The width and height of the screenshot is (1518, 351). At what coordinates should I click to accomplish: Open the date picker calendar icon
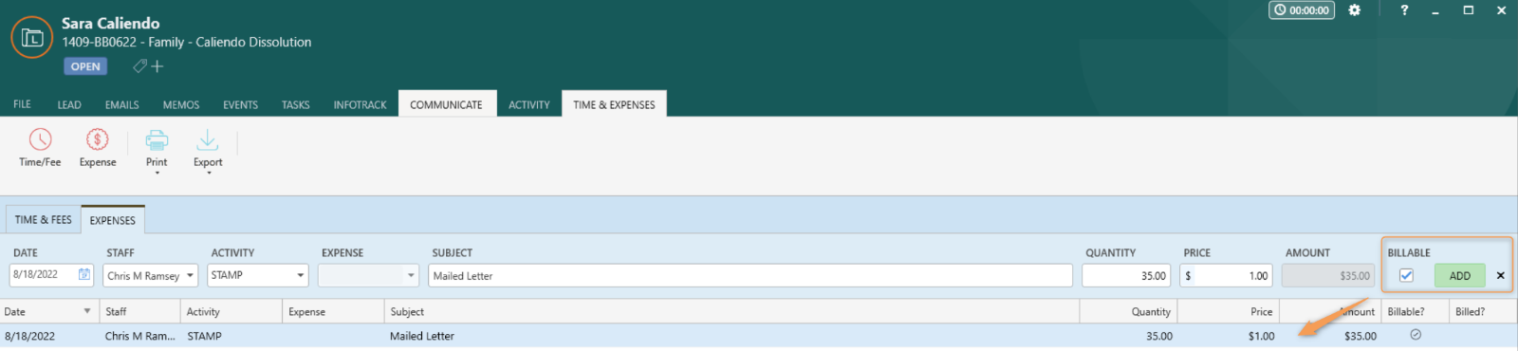click(x=84, y=275)
